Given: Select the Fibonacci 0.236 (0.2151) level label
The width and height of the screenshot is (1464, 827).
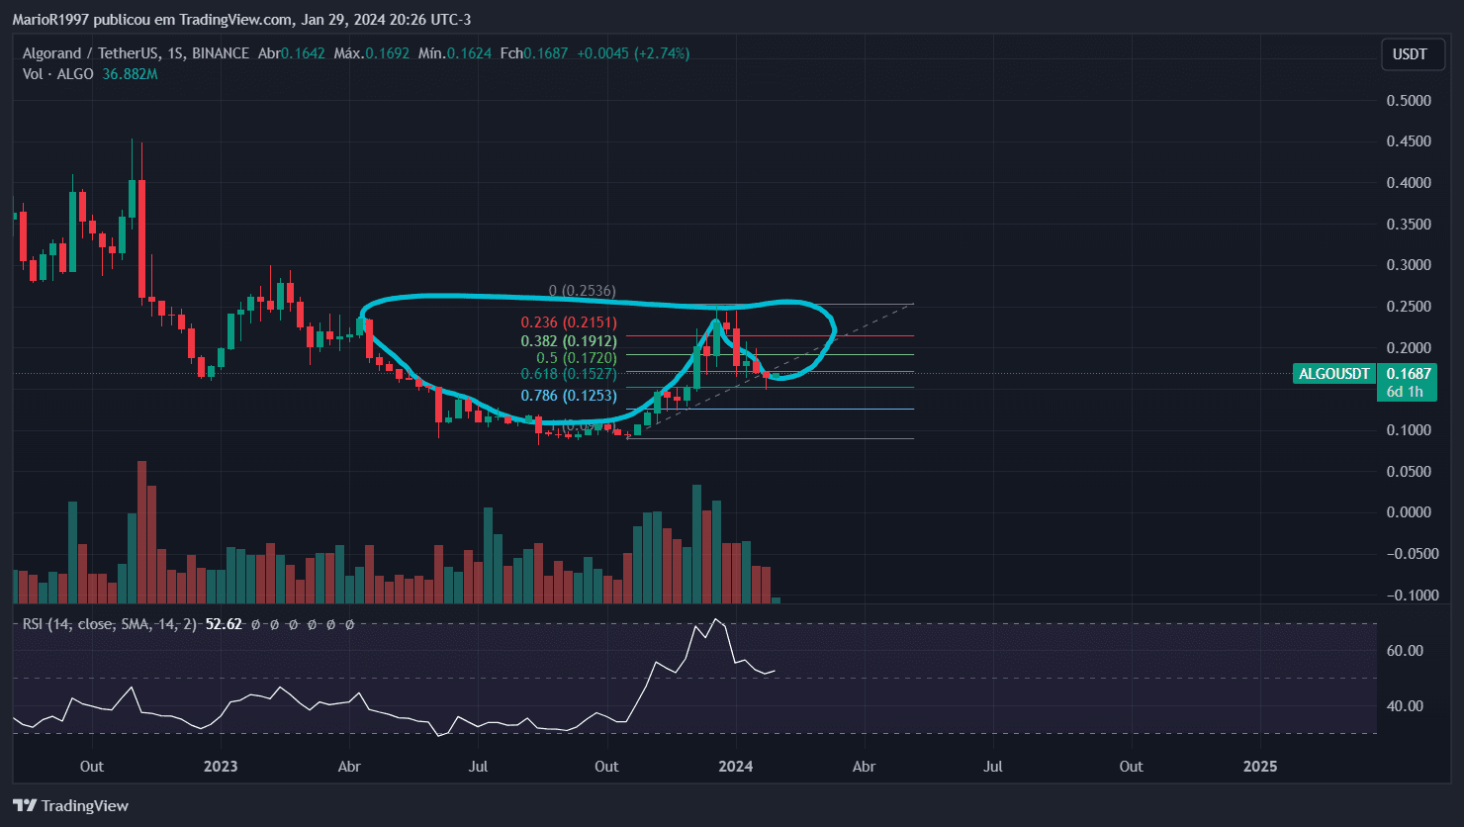Looking at the screenshot, I should [569, 322].
